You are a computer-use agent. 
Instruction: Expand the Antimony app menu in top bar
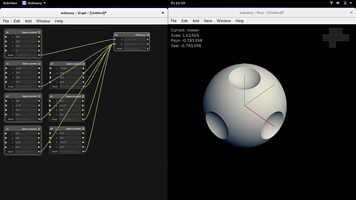[34, 3]
